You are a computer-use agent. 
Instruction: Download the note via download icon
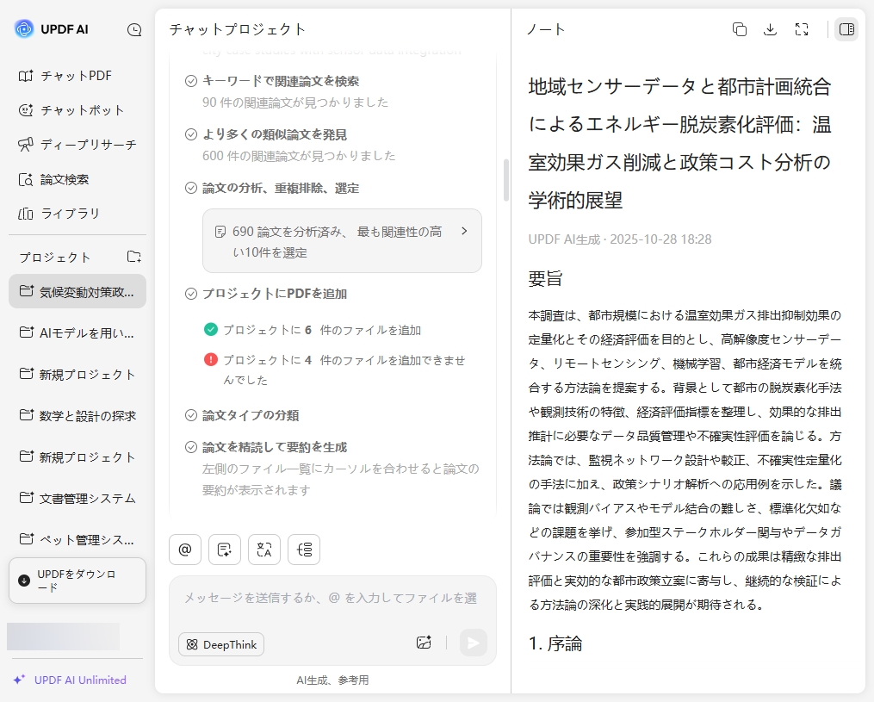pos(770,29)
